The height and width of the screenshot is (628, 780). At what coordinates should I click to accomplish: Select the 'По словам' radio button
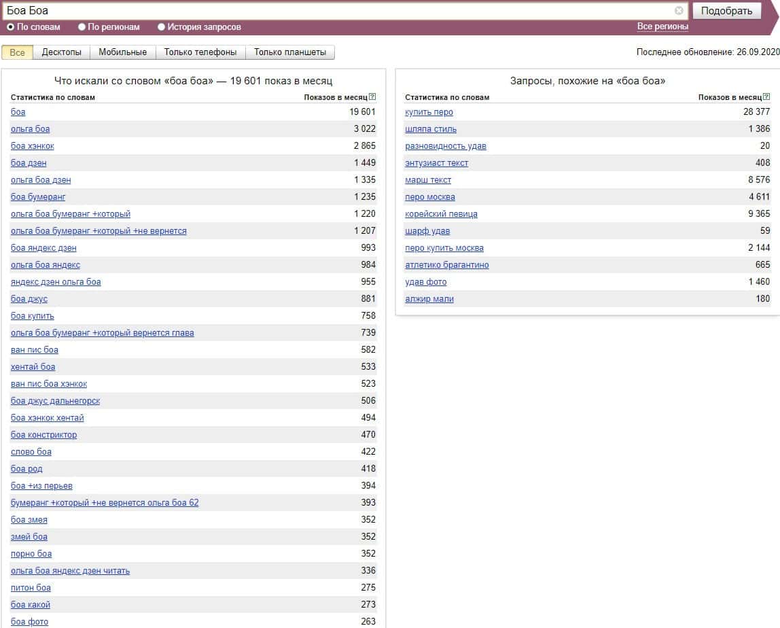11,27
